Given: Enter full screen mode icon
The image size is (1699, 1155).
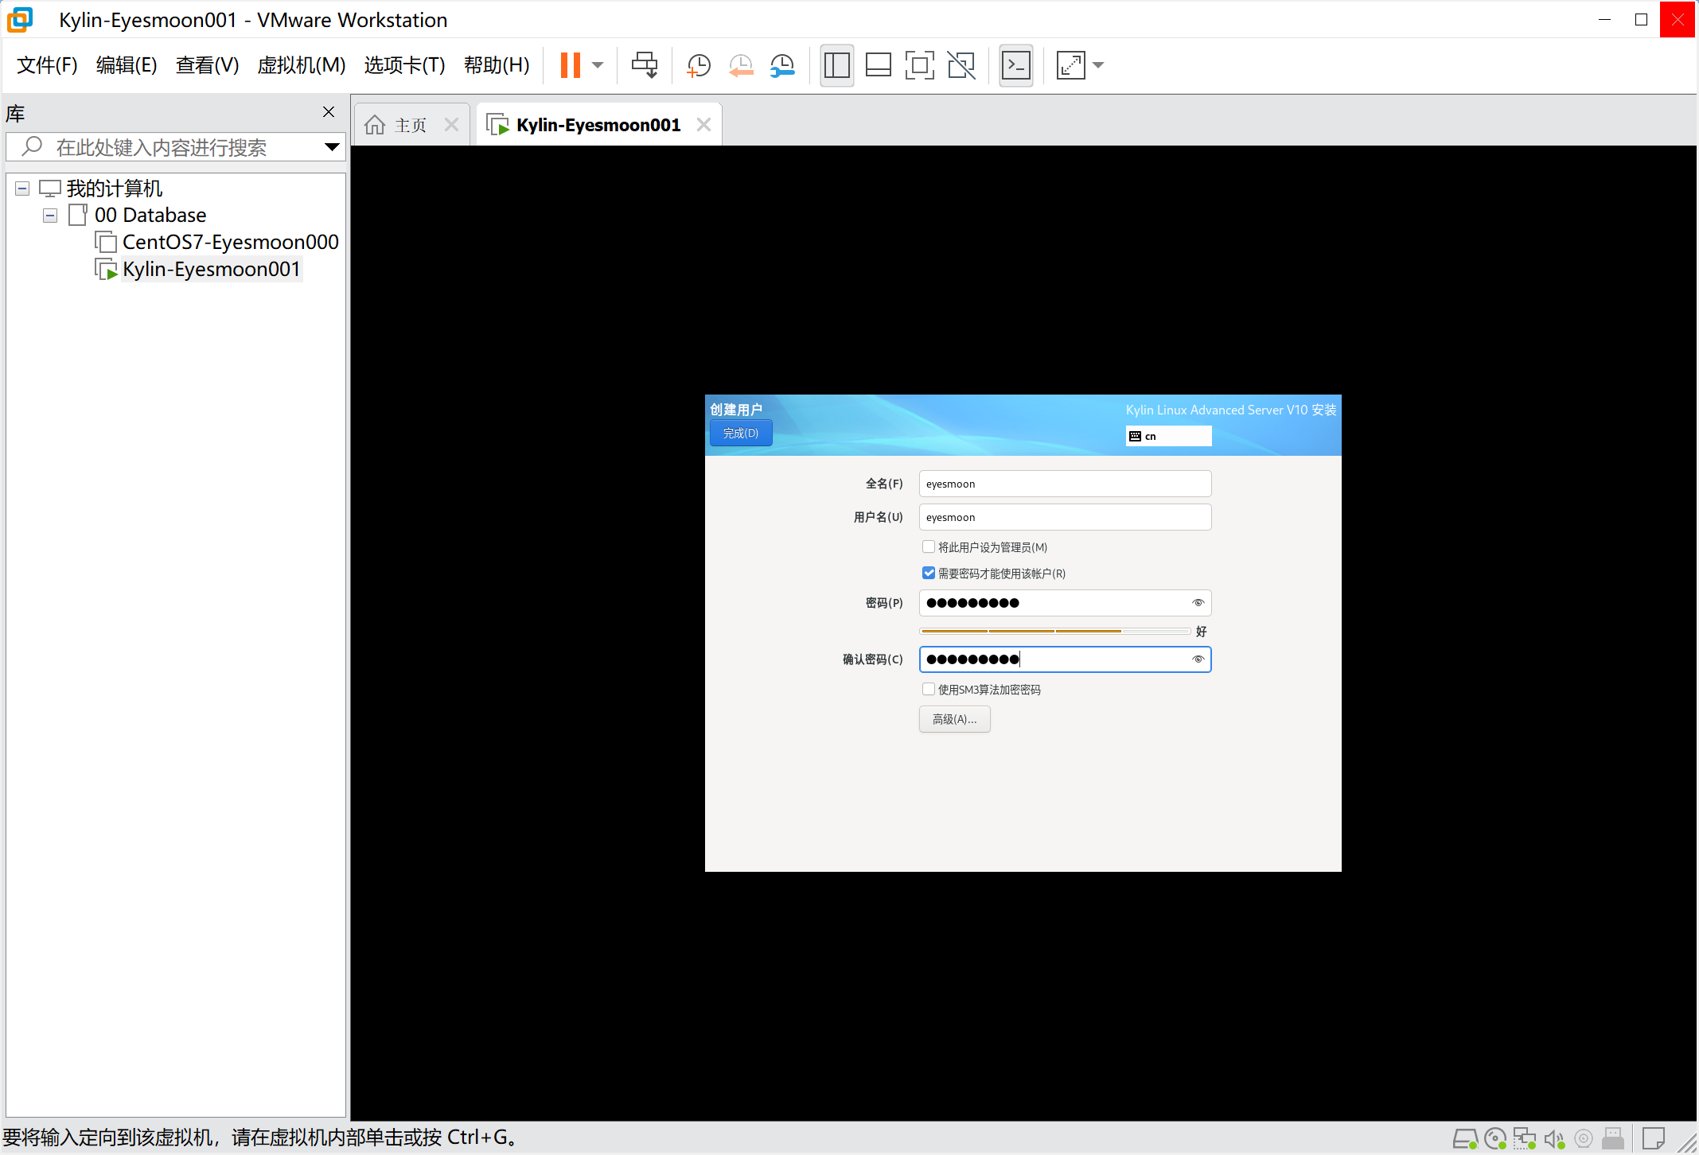Looking at the screenshot, I should coord(919,65).
